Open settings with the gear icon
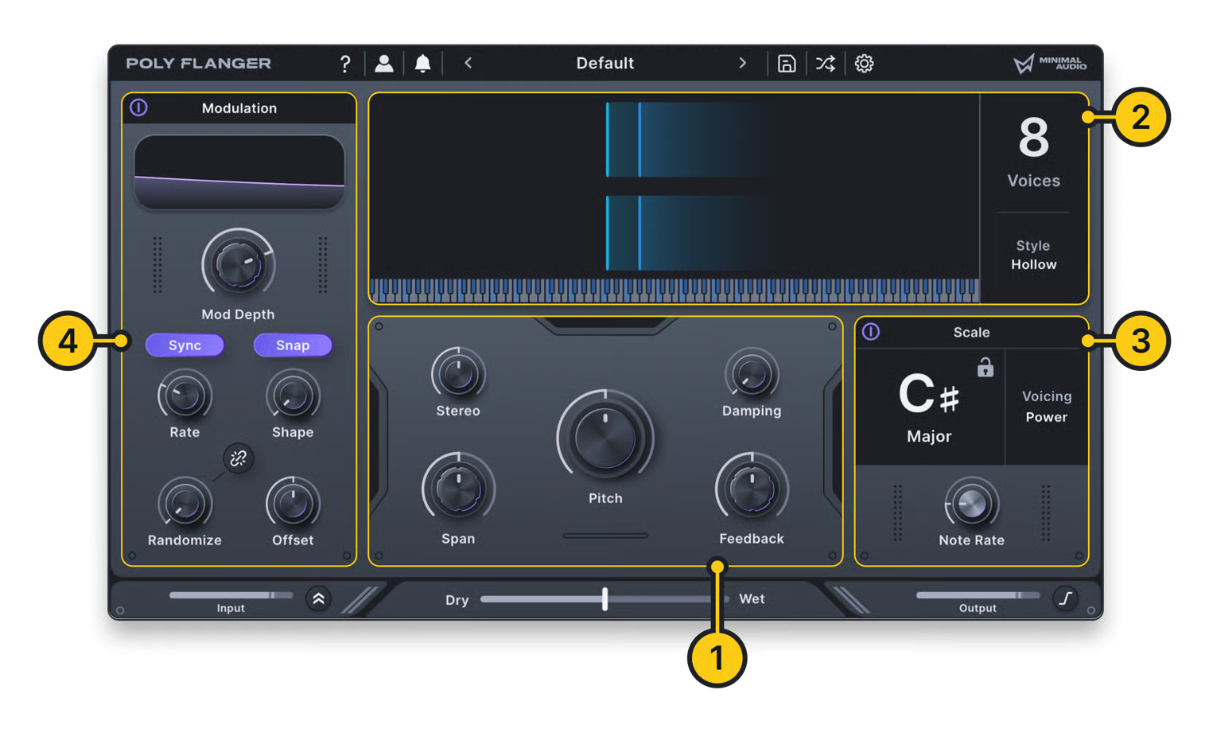This screenshot has width=1209, height=729. pos(864,64)
